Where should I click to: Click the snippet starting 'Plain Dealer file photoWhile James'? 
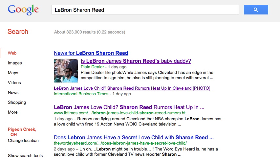click(147, 75)
